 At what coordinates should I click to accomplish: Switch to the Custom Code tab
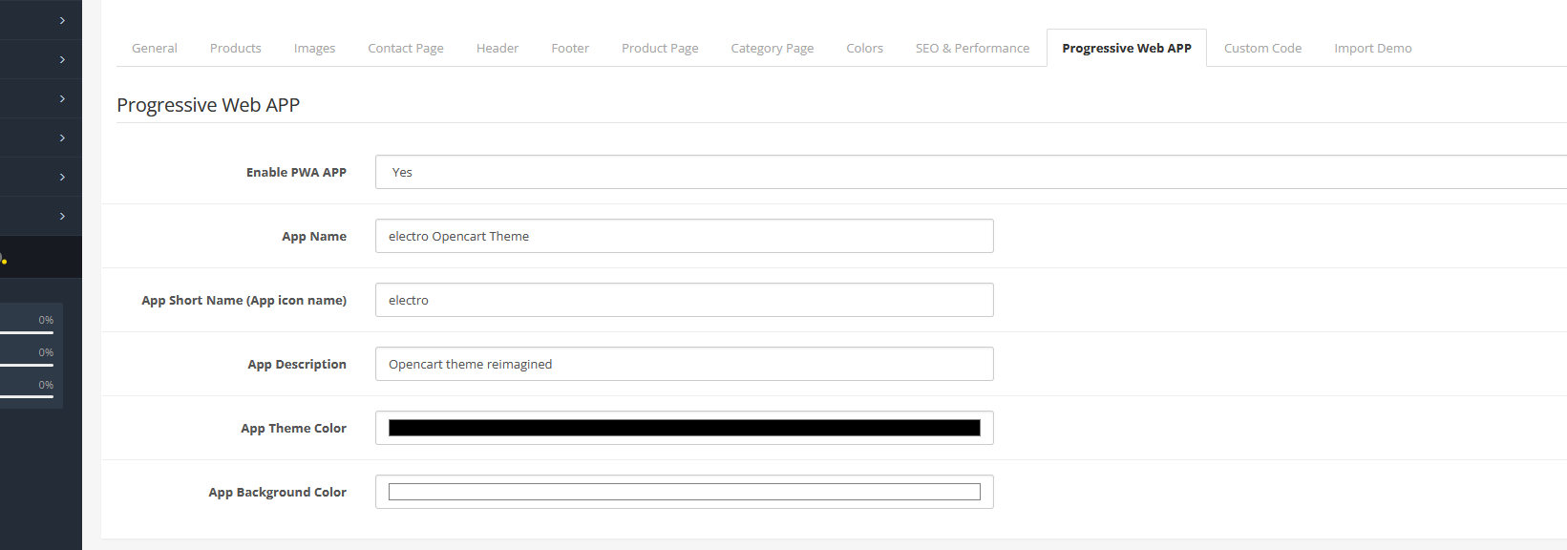(x=1262, y=48)
